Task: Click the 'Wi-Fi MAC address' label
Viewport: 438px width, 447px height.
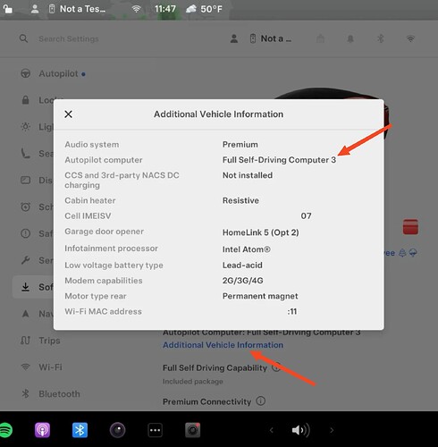Action: [x=103, y=311]
